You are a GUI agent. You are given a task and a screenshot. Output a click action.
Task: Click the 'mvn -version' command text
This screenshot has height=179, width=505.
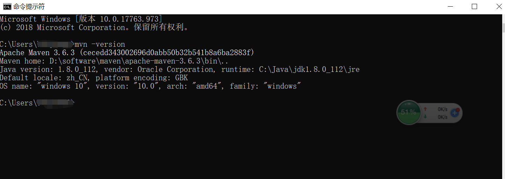[100, 44]
